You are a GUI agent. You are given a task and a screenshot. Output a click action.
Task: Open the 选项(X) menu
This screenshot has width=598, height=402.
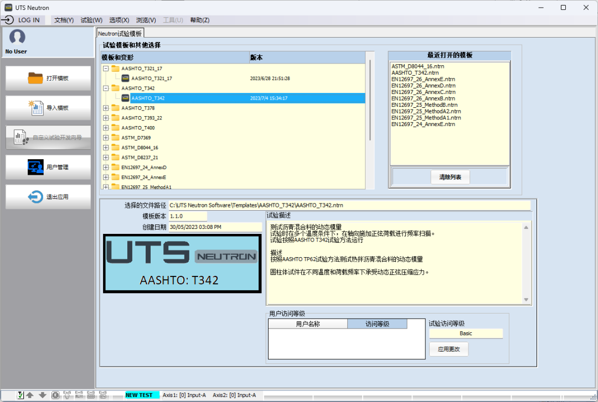coord(119,20)
